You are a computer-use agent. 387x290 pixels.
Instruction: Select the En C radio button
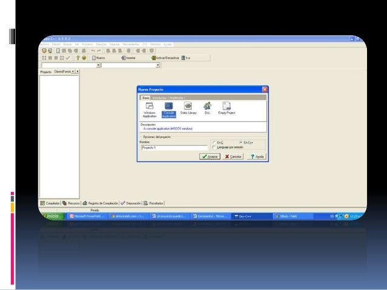click(214, 143)
